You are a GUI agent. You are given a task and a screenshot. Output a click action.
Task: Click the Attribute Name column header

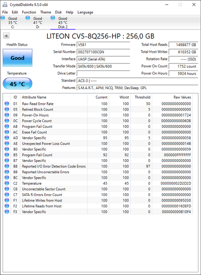click(54, 97)
